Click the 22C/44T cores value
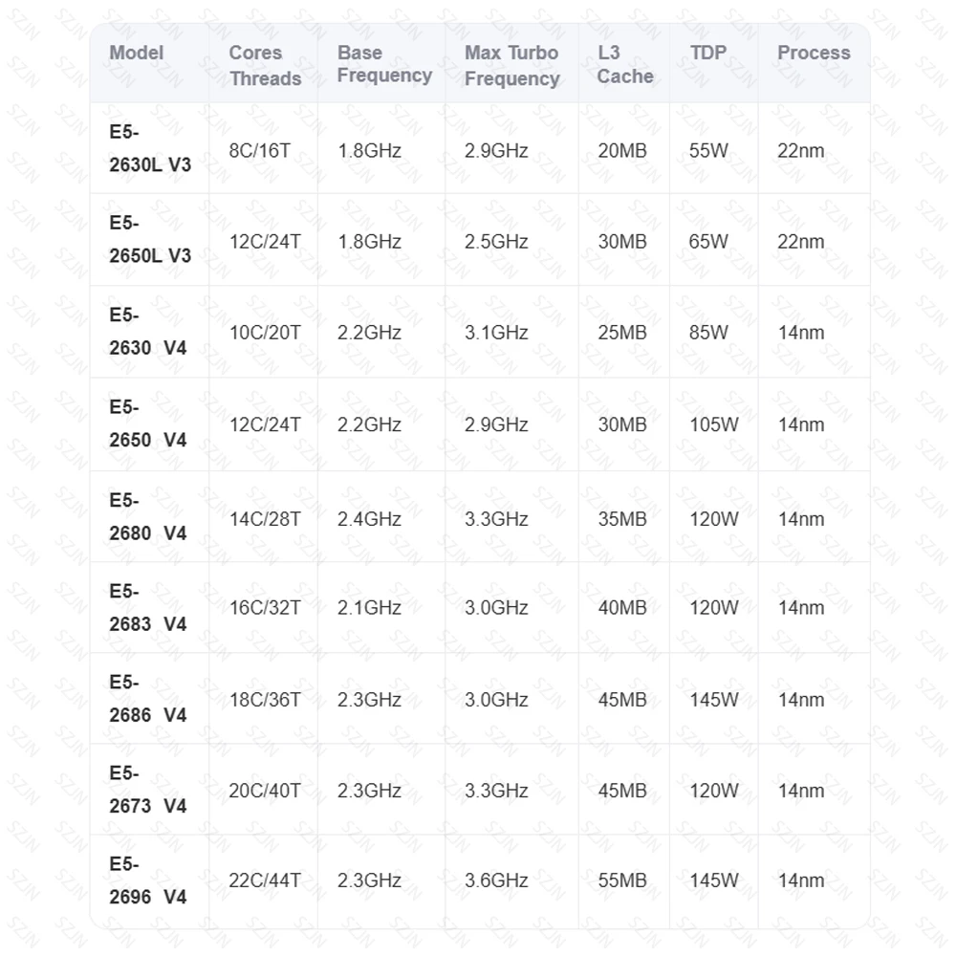Viewport: 956px width, 956px height. (265, 880)
